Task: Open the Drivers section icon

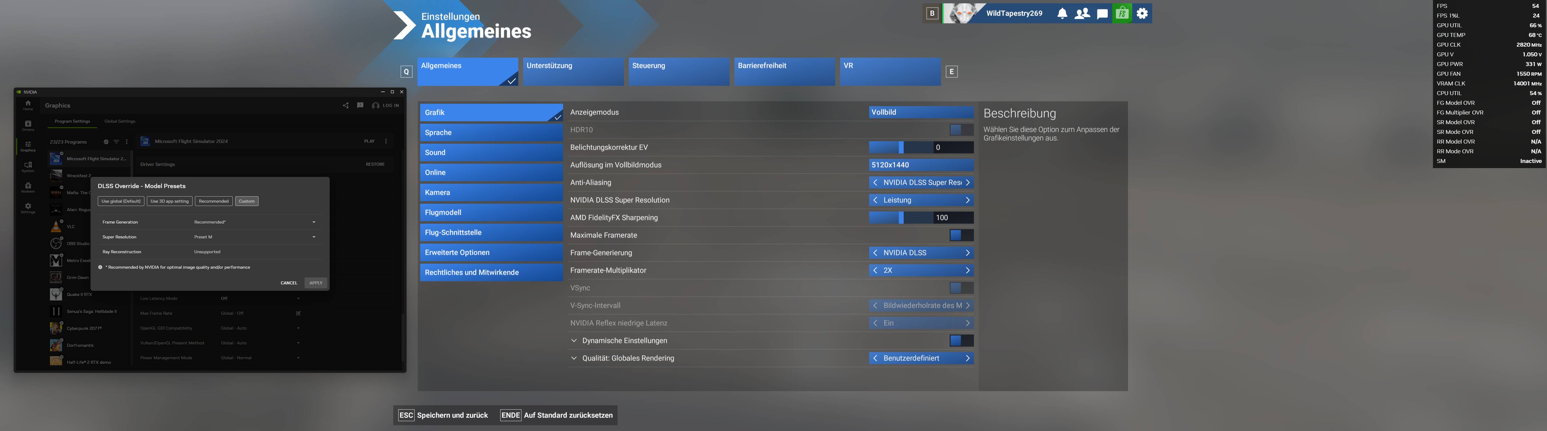Action: tap(28, 125)
